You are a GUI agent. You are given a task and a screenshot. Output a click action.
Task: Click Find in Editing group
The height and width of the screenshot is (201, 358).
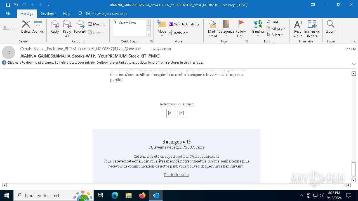(272, 22)
